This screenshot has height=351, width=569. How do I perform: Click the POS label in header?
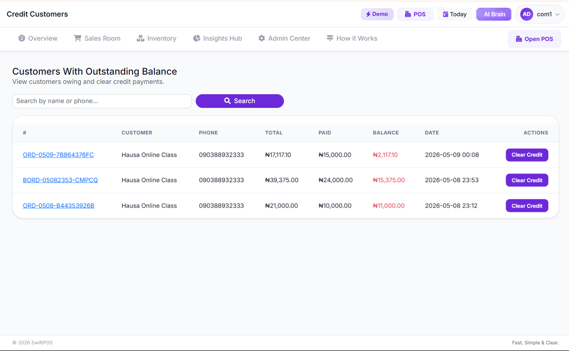pos(419,14)
